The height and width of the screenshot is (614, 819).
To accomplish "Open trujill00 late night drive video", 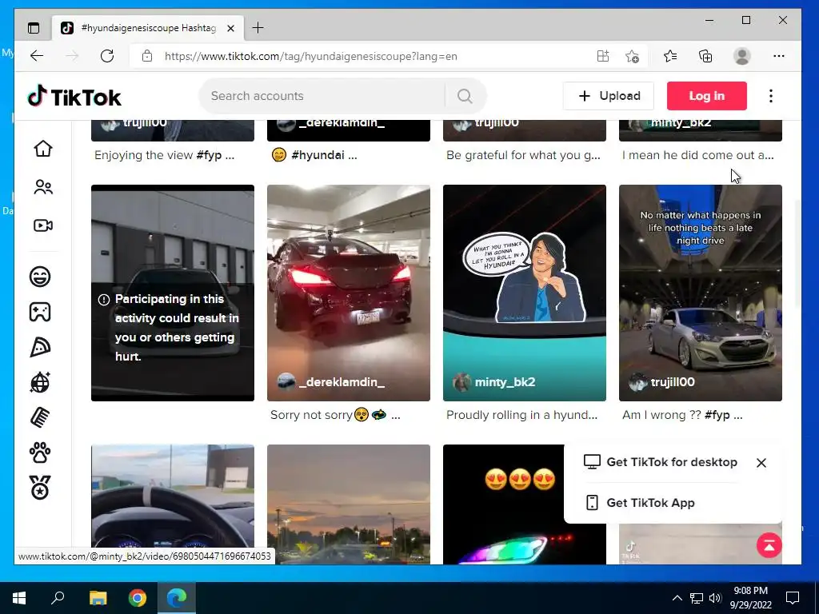I will [701, 293].
